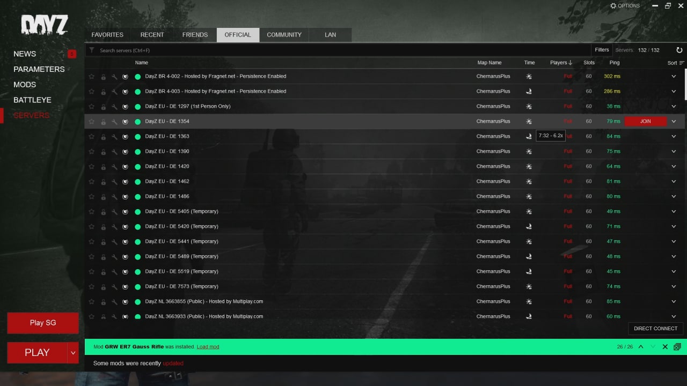
Task: Expand details for DayZ BR 4-003 server
Action: [x=674, y=91]
